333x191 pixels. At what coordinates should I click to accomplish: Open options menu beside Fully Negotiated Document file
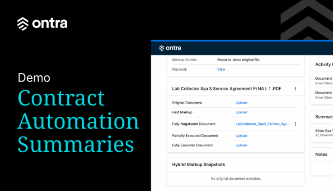tap(295, 124)
